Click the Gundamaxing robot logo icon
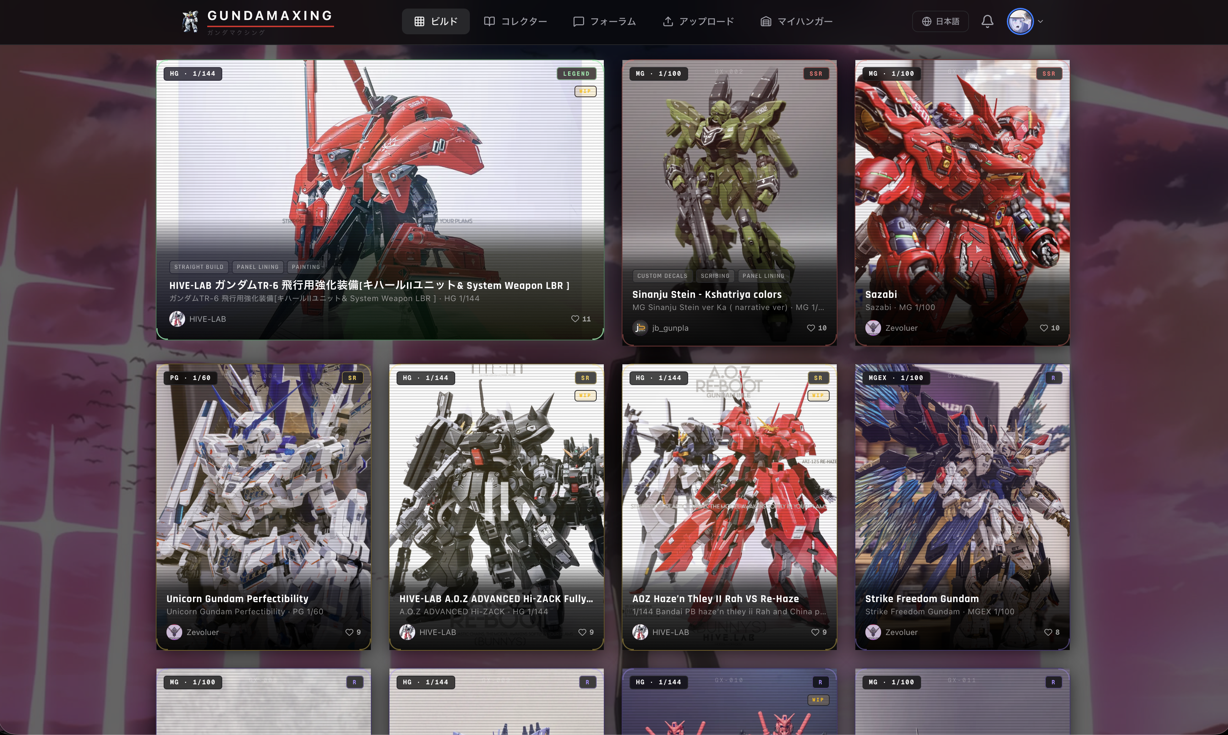 (x=190, y=21)
